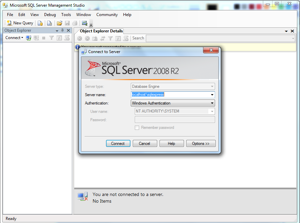This screenshot has height=223, width=300.
Task: Click the Connect button in dialog
Action: coord(118,144)
